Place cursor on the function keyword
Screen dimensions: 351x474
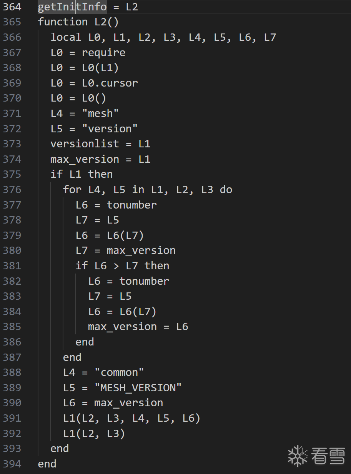[63, 22]
